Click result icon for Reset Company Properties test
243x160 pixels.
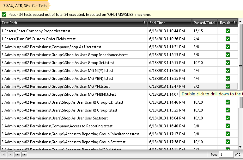[x=228, y=31]
